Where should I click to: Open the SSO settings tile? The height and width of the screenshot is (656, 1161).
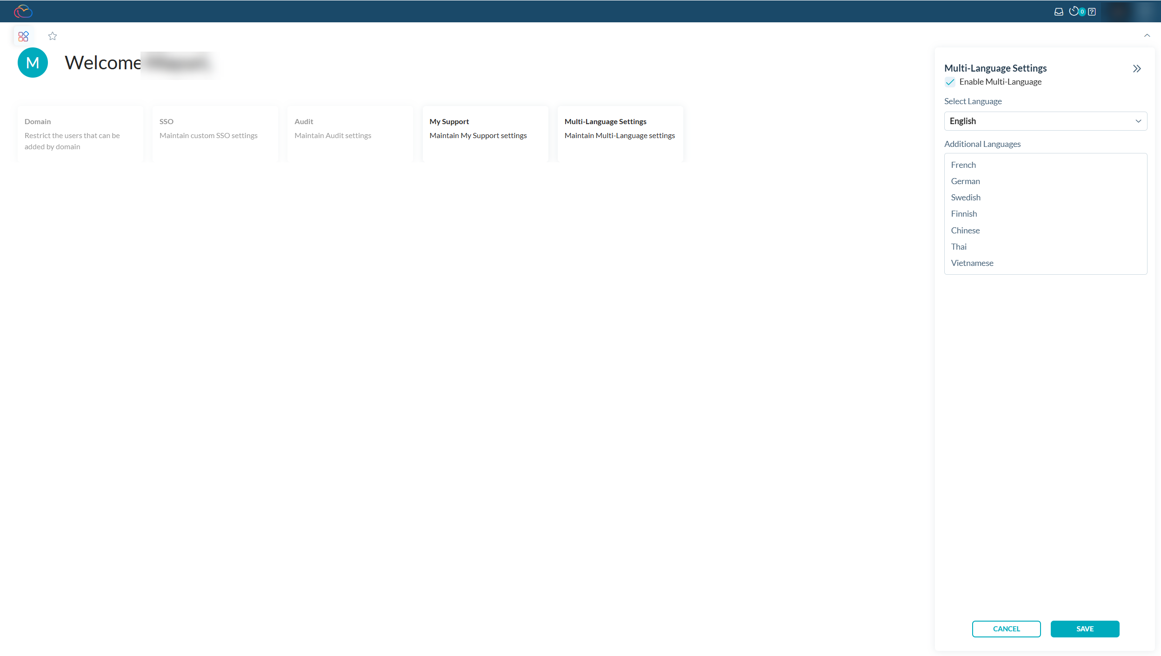tap(215, 133)
